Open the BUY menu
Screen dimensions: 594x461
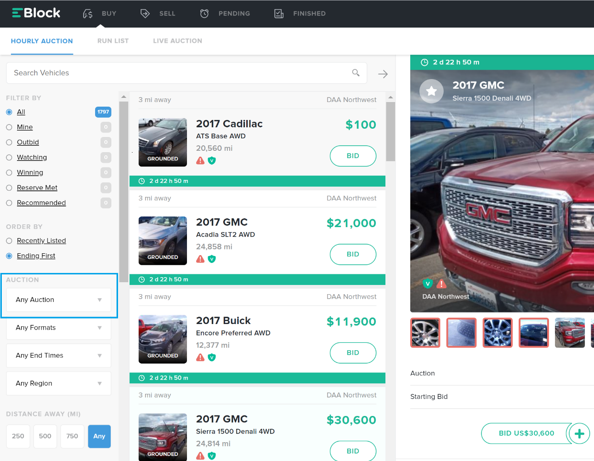[x=109, y=14]
